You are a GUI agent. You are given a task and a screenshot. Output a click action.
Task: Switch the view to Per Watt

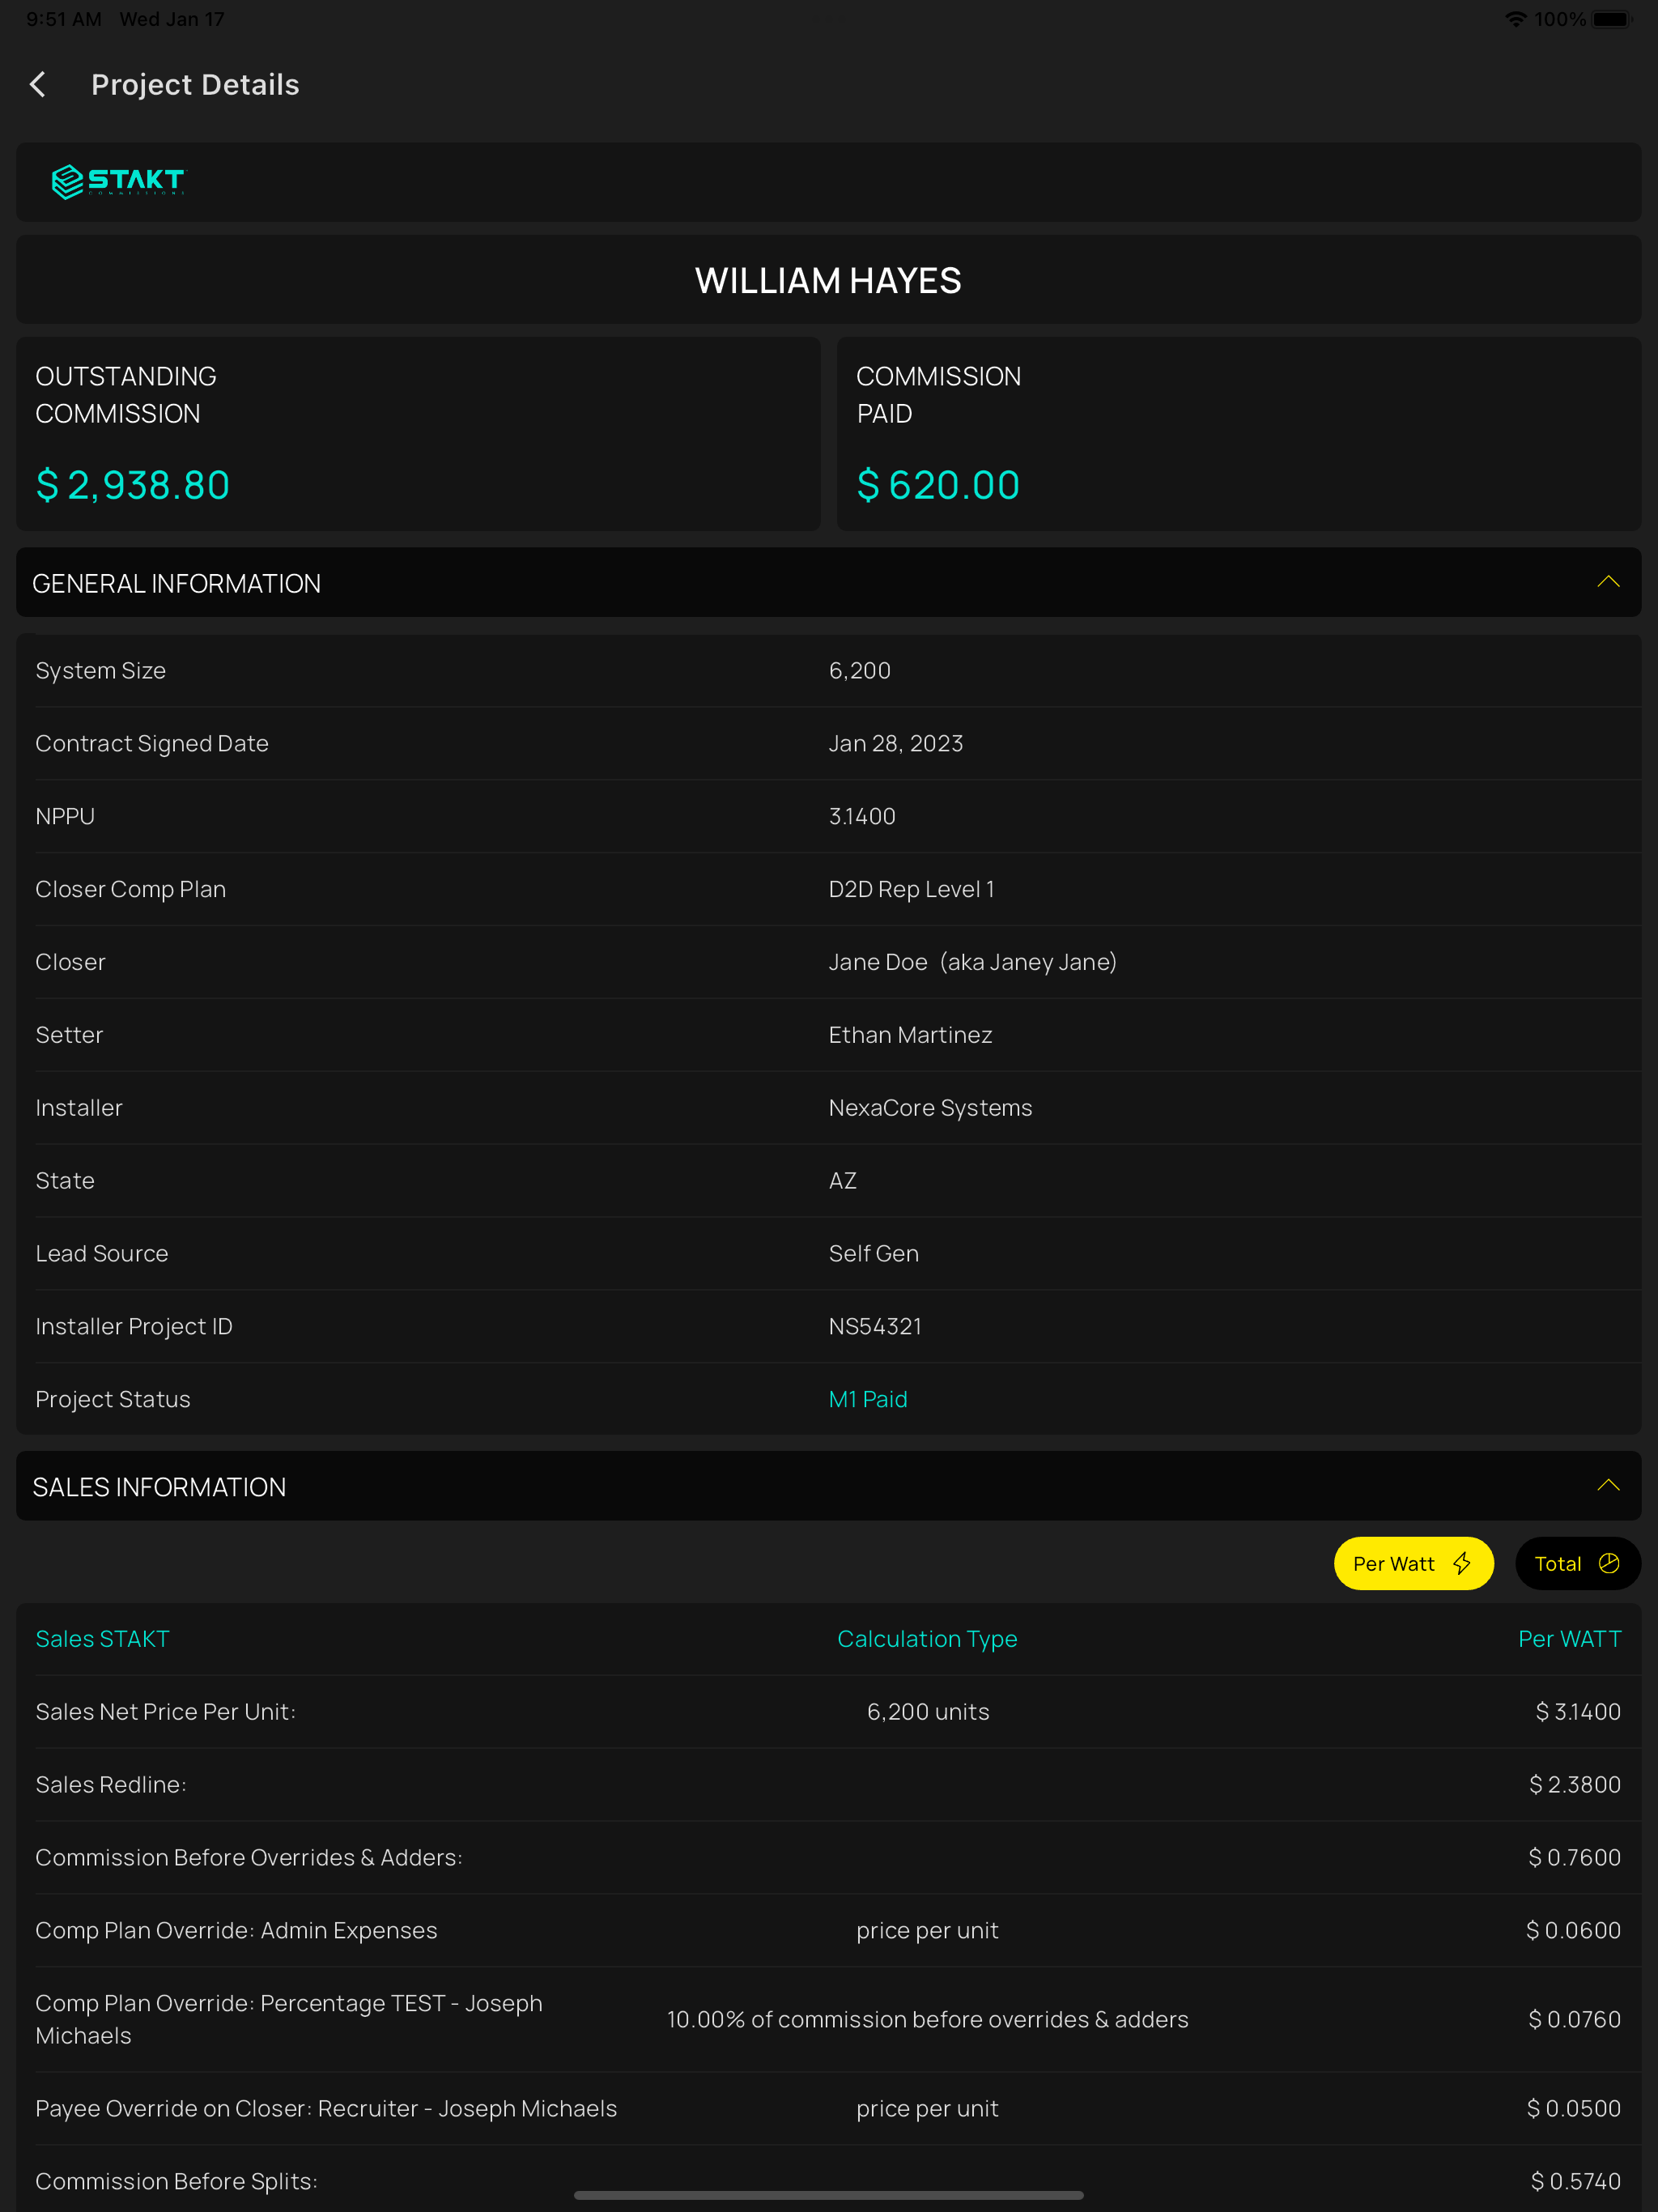pos(1413,1563)
